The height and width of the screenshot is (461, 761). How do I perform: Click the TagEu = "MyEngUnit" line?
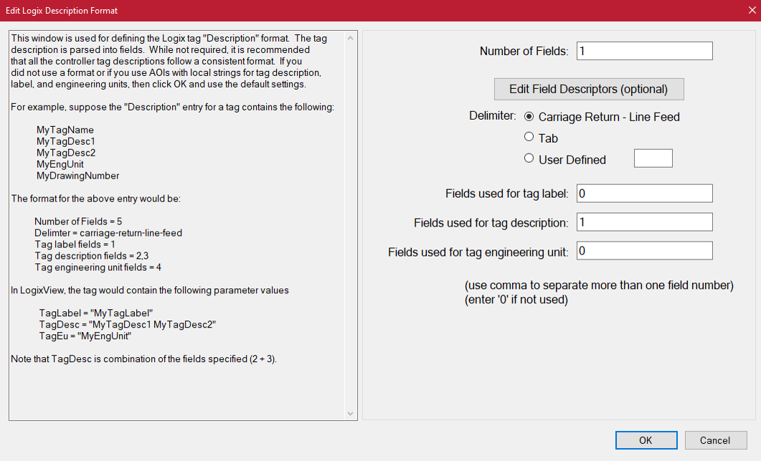(x=85, y=336)
